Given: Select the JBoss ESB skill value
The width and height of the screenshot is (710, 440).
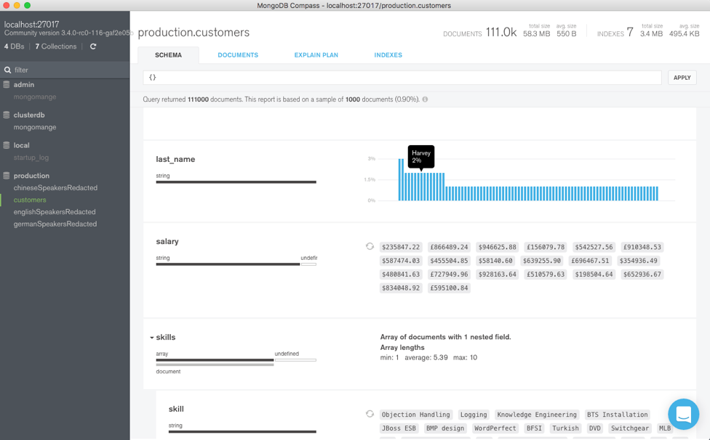Looking at the screenshot, I should (399, 428).
